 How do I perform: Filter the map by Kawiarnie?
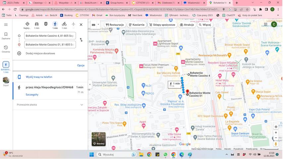pyautogui.click(x=137, y=25)
